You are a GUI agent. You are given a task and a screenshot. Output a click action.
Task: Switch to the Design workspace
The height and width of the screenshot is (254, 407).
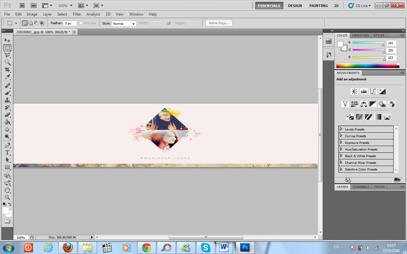(295, 6)
